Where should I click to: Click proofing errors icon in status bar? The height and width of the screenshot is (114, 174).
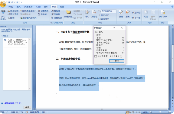(x=27, y=112)
